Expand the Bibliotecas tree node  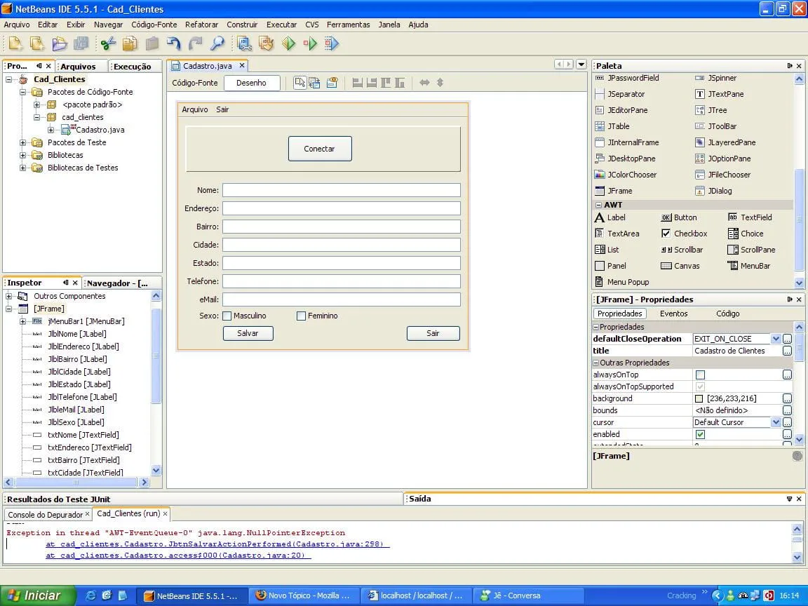click(22, 155)
